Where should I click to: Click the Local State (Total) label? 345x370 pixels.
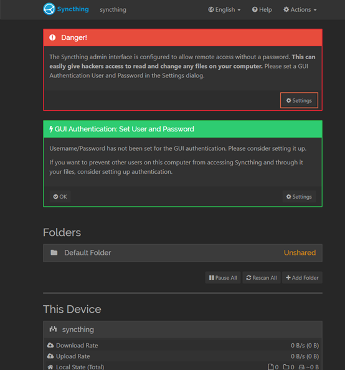click(80, 367)
